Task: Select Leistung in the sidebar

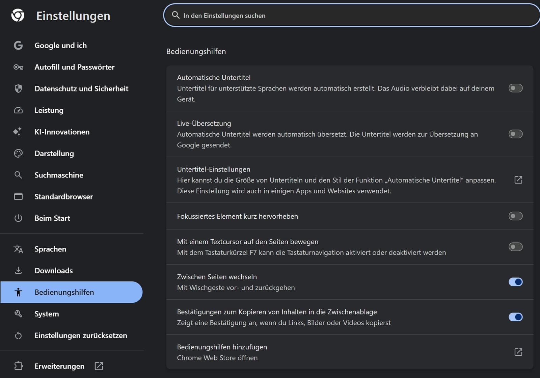Action: [x=72, y=110]
